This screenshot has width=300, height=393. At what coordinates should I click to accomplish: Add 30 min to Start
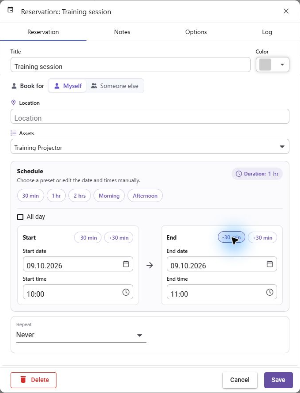click(119, 237)
